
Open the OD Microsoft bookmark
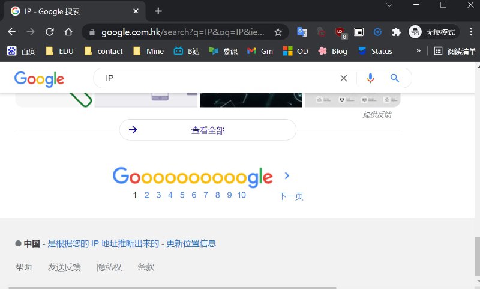295,51
